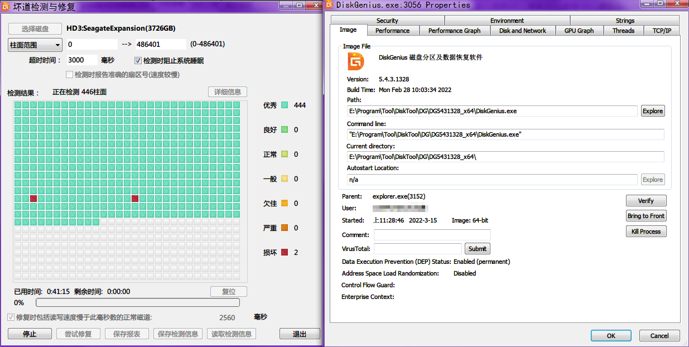Image resolution: width=689 pixels, height=347 pixels.
Task: Click the scan progress bar
Action: click(x=138, y=302)
